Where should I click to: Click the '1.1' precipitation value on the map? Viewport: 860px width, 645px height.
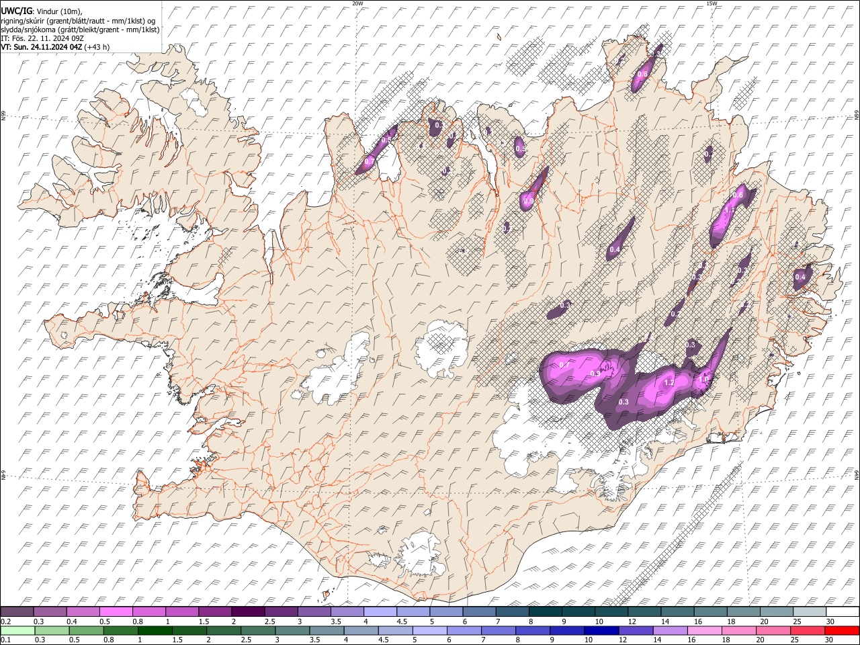coord(728,211)
